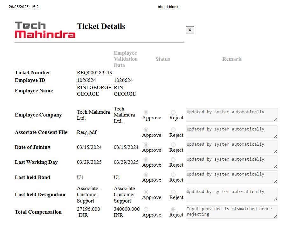Viewport: 283px width, 226px height.
Task: Mark Date of Joining as Approve
Action: click(146, 145)
